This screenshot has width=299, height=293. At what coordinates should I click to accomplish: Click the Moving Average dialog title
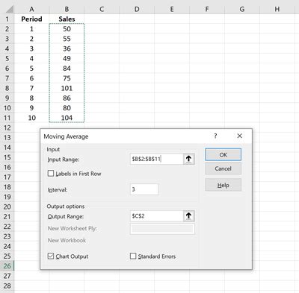coord(66,136)
